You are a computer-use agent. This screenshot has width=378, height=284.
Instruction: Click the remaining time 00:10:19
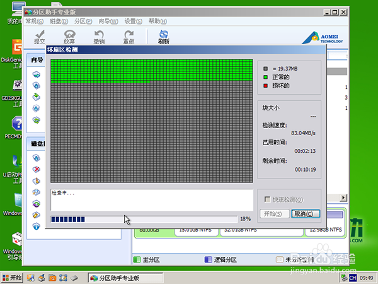coord(305,170)
